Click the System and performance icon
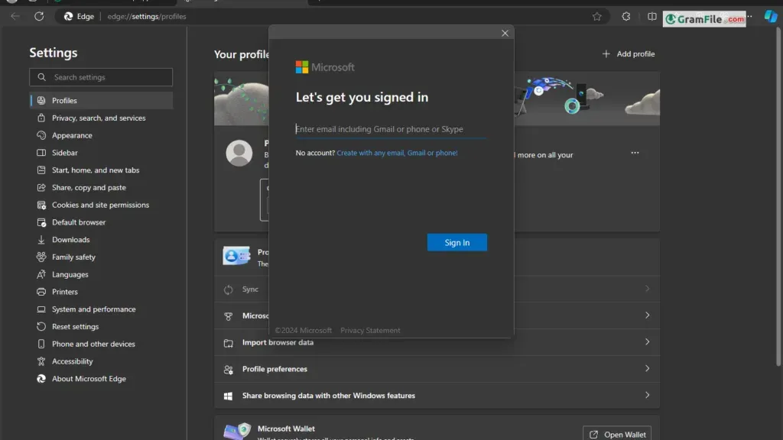The image size is (783, 440). tap(41, 309)
